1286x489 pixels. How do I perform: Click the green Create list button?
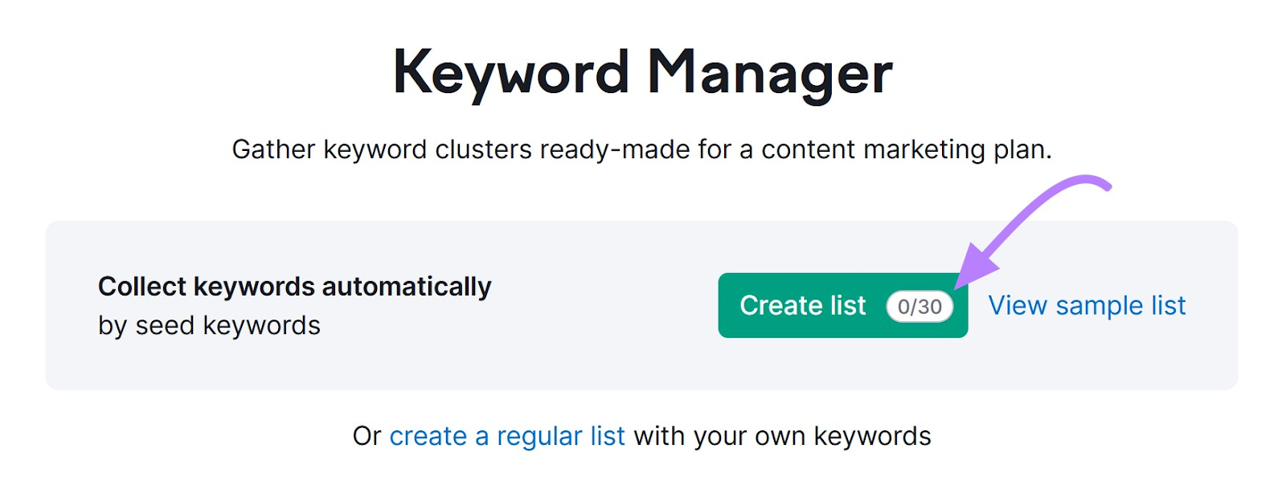(x=842, y=305)
